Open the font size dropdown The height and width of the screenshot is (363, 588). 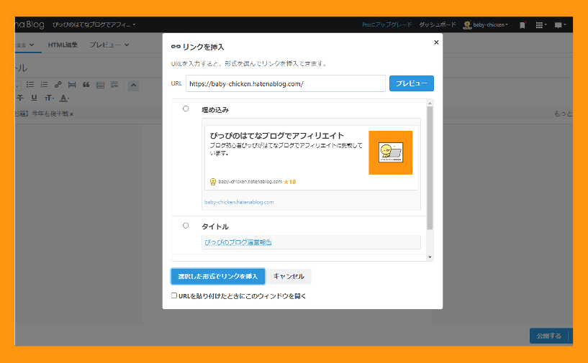click(x=49, y=98)
